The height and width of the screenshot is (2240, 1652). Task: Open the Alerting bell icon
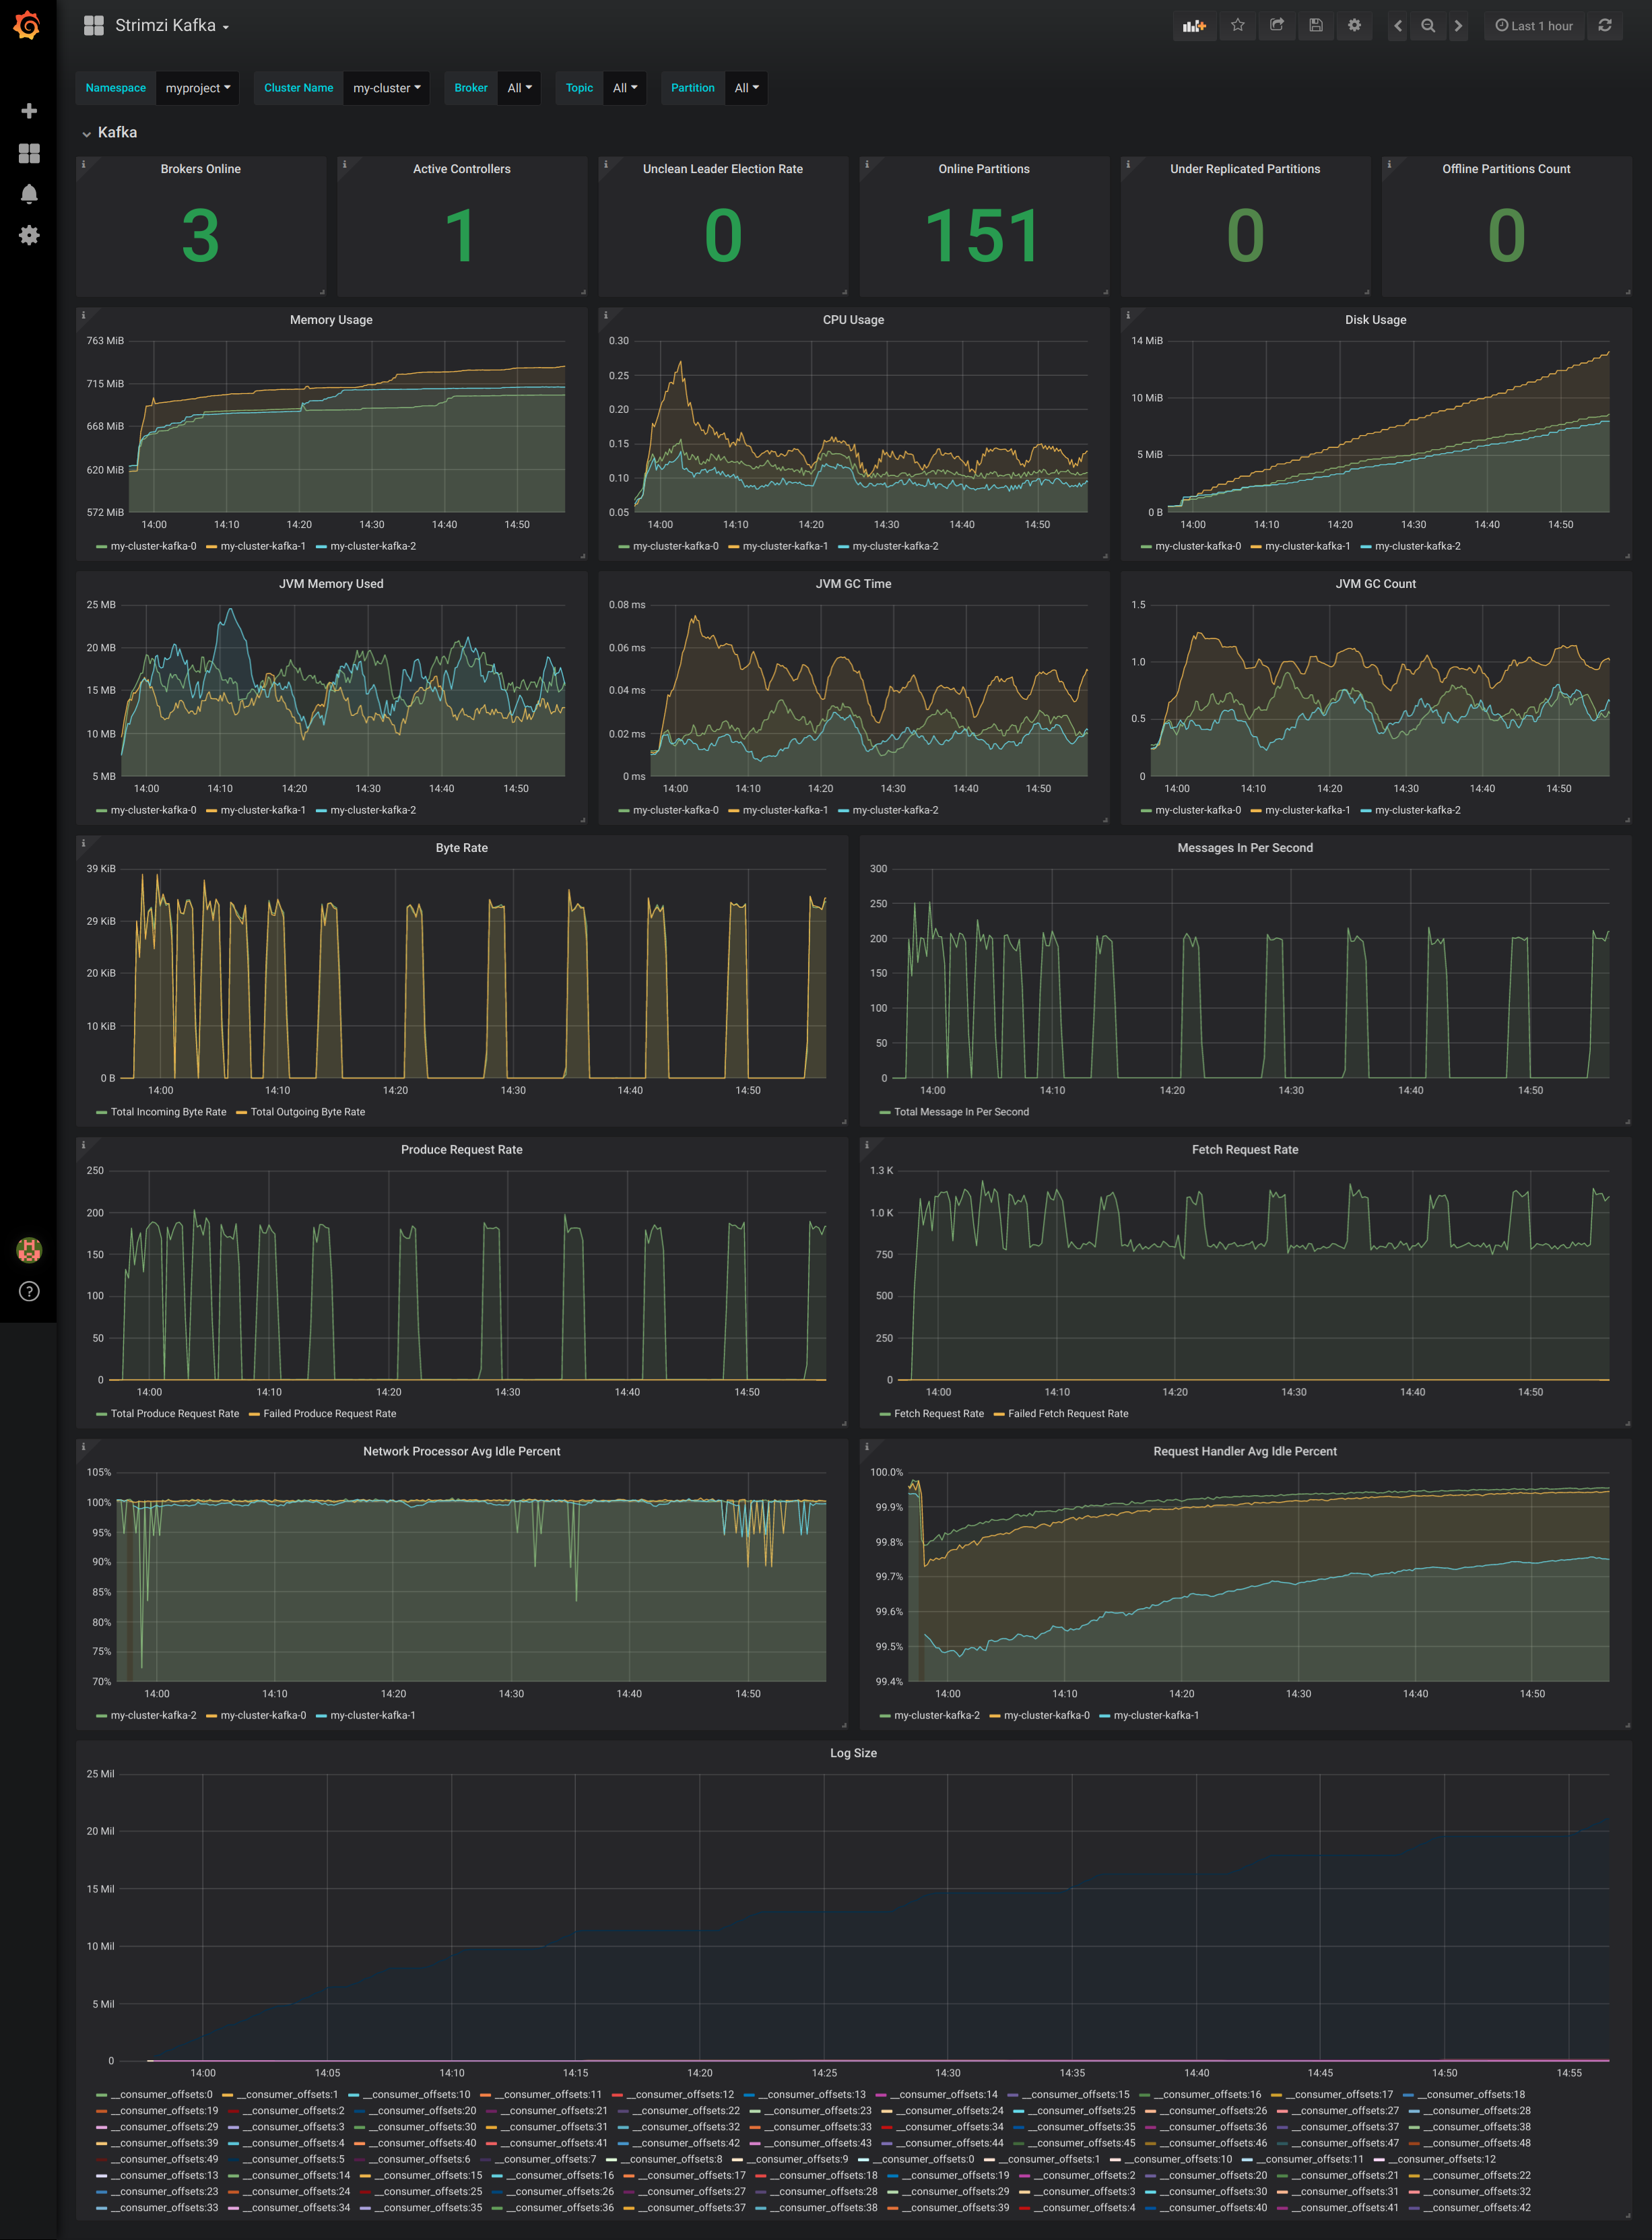point(29,193)
